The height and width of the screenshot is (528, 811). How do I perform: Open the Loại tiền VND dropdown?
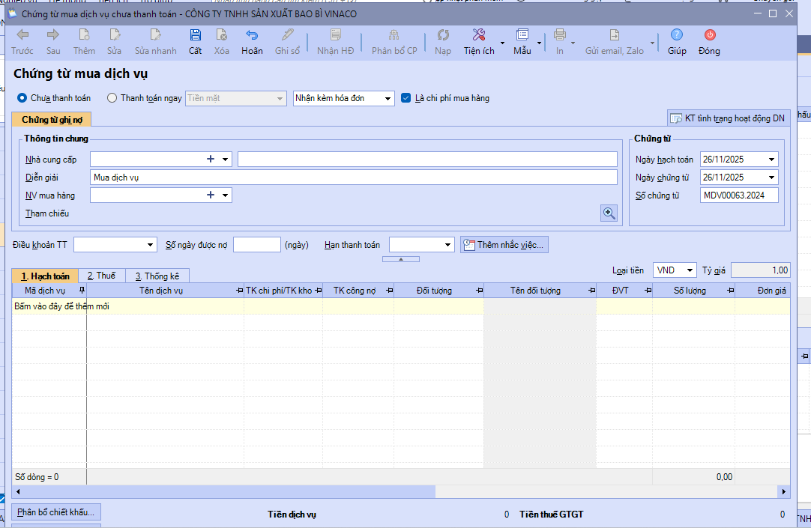click(x=690, y=270)
